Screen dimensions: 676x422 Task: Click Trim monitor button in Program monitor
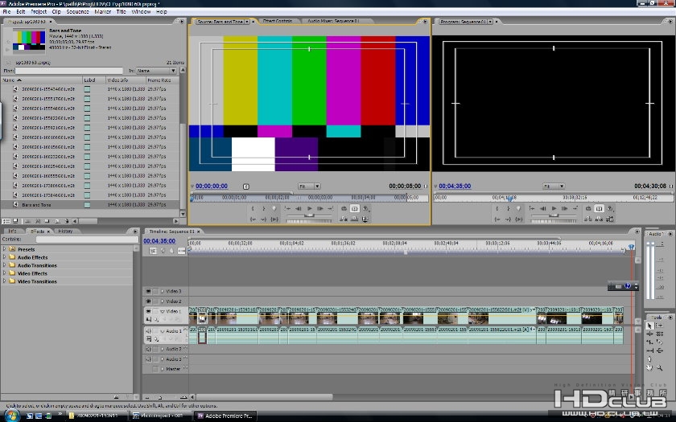(x=610, y=219)
